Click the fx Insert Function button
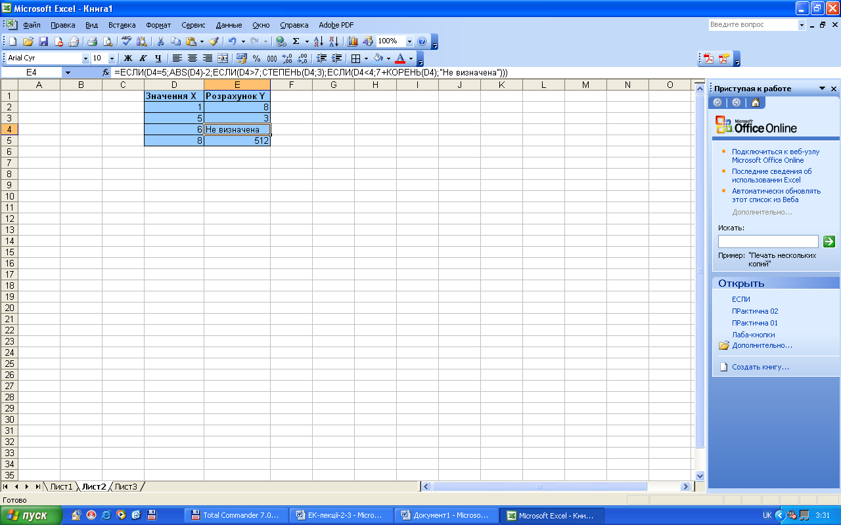This screenshot has width=841, height=525. click(x=106, y=73)
